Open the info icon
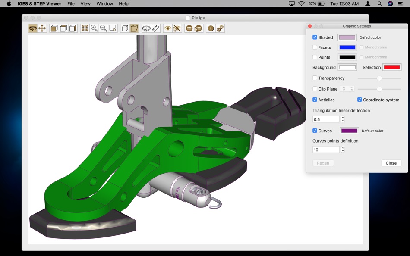Viewport: 410px width, 256px height. point(211,28)
